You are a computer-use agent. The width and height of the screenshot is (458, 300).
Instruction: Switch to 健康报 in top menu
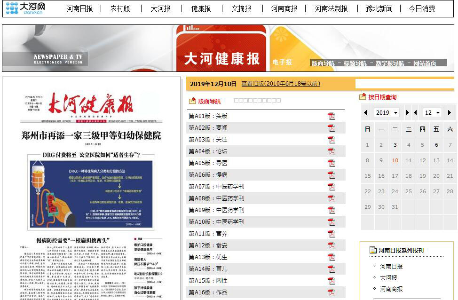[201, 8]
